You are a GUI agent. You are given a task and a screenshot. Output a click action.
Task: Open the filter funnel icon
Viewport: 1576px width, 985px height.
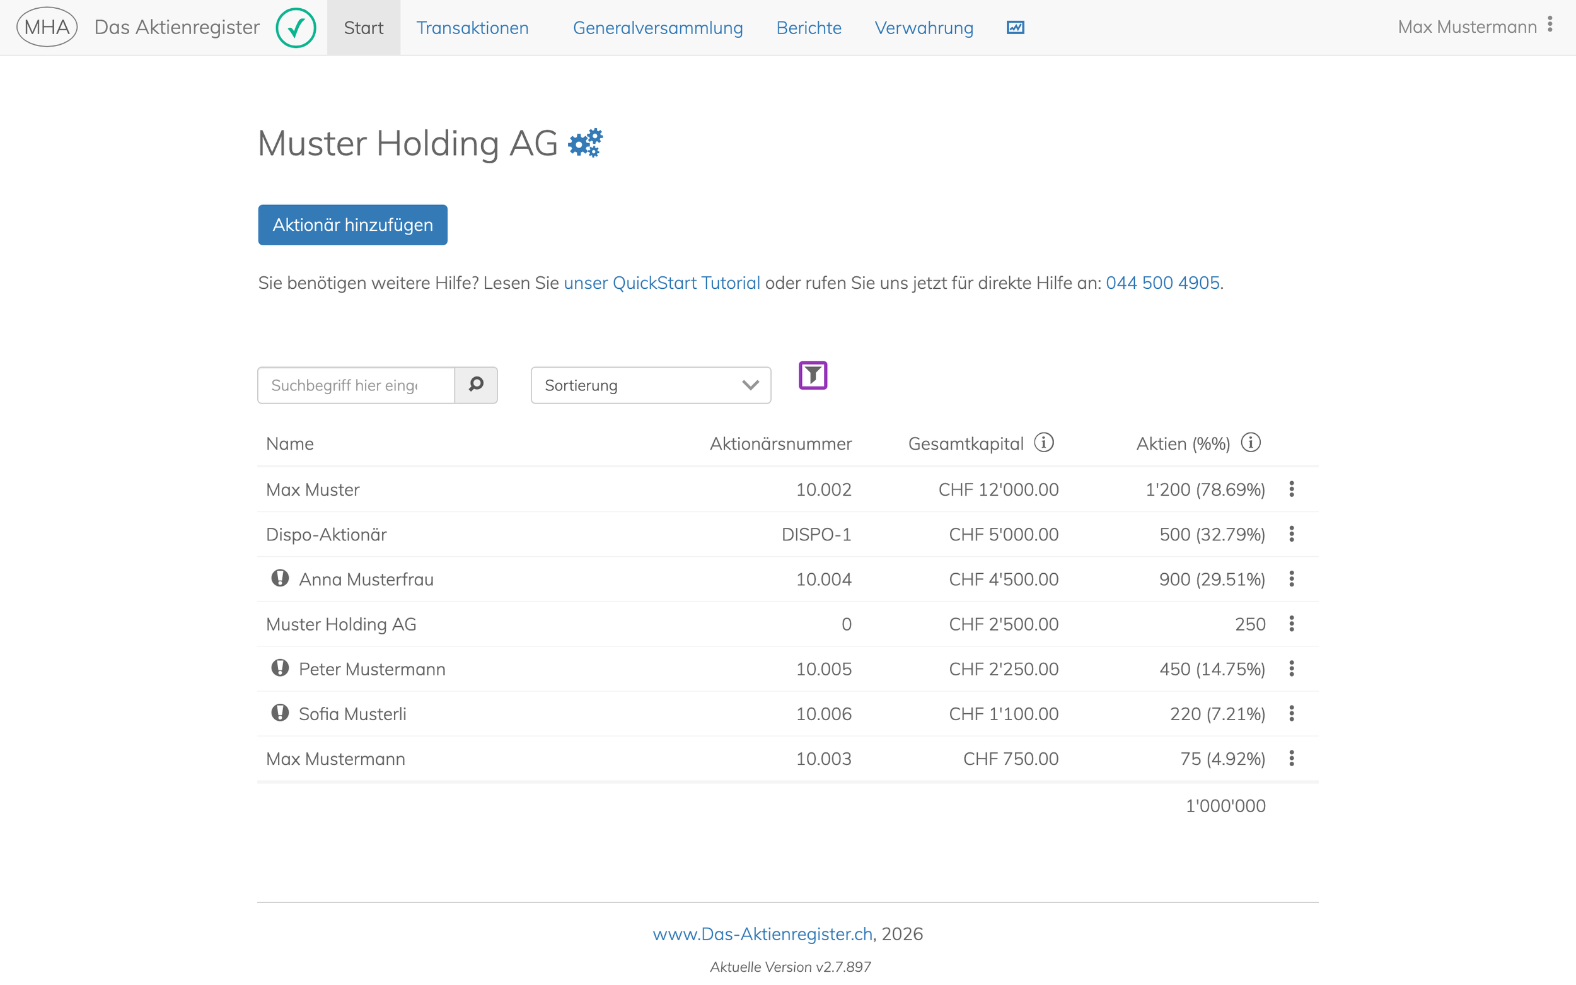tap(813, 375)
